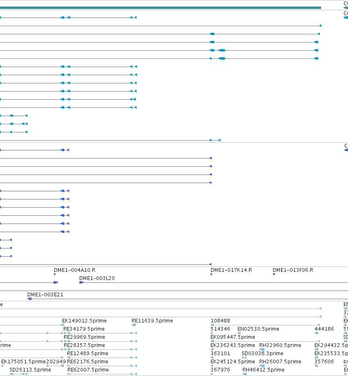Click the RH32960.5prime label
This screenshot has width=348, height=376.
pyautogui.click(x=280, y=345)
